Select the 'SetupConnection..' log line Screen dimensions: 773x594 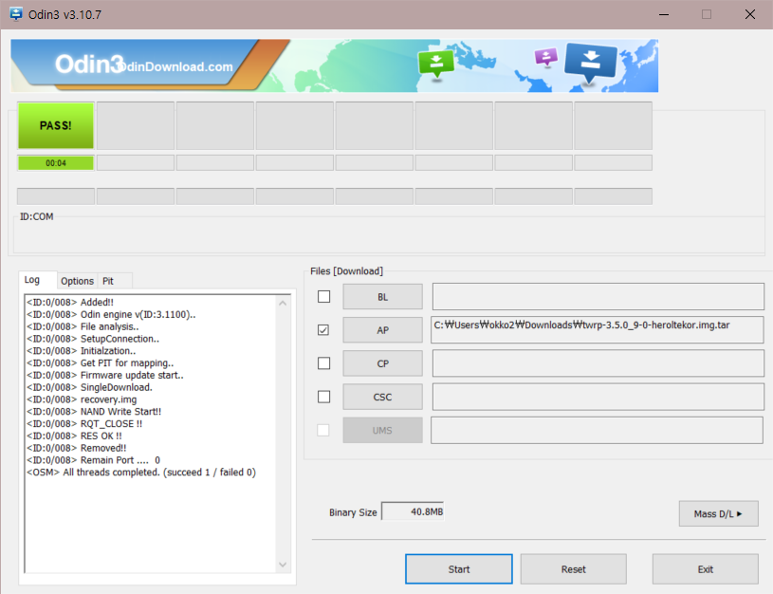click(x=93, y=339)
